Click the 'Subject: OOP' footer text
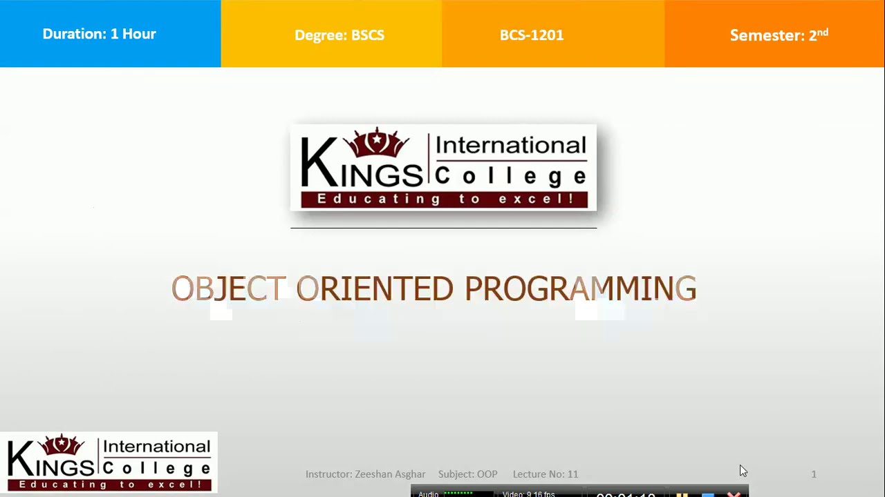Image resolution: width=885 pixels, height=497 pixels. tap(467, 474)
